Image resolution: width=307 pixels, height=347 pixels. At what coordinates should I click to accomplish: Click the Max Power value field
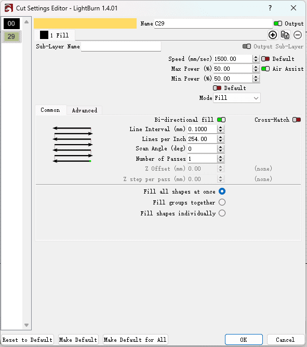pos(233,69)
